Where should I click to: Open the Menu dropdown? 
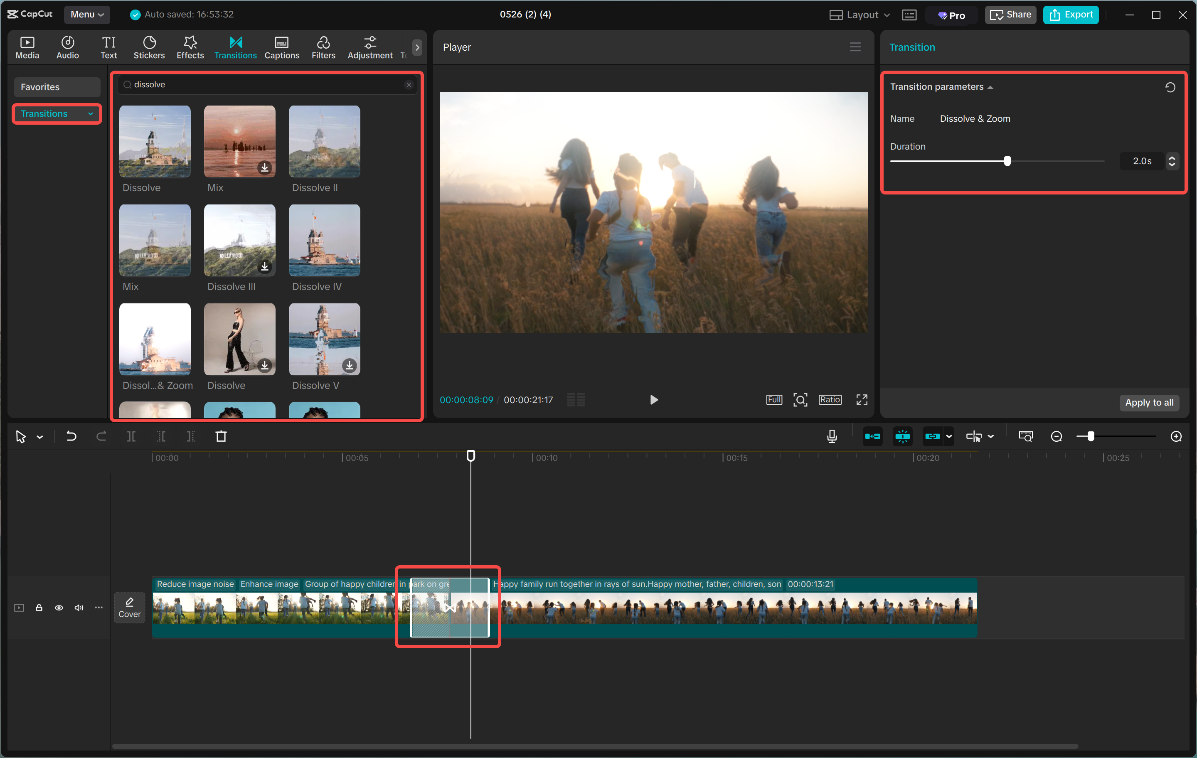(86, 15)
